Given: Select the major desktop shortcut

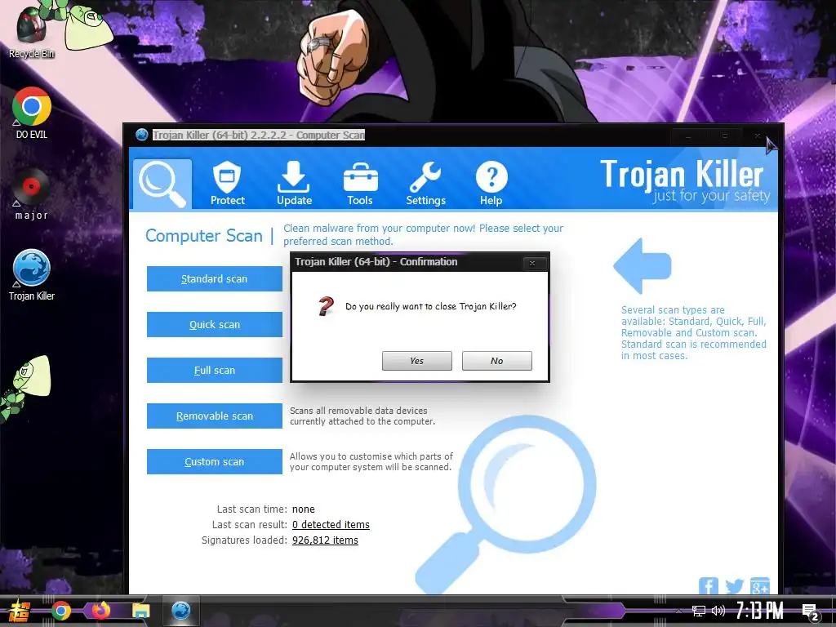Looking at the screenshot, I should pyautogui.click(x=32, y=194).
